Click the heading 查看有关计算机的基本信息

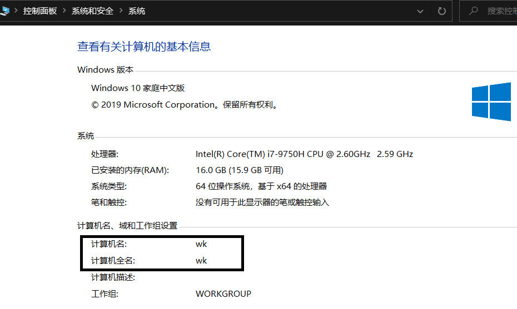[144, 47]
